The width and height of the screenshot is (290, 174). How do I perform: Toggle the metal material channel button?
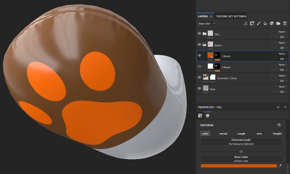[x=223, y=134]
